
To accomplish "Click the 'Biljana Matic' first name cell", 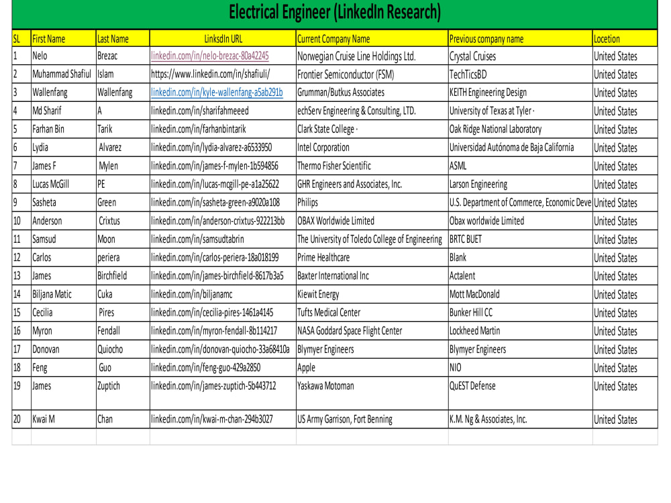I will (63, 294).
